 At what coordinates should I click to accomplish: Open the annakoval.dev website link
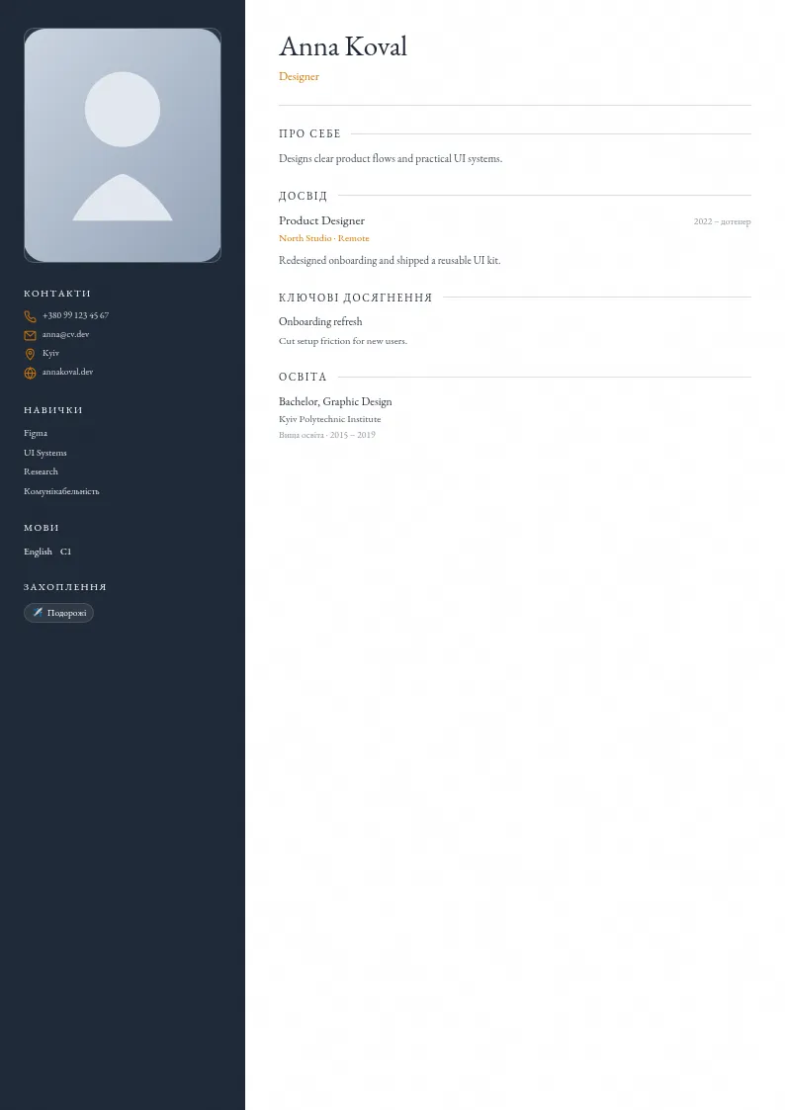(67, 372)
